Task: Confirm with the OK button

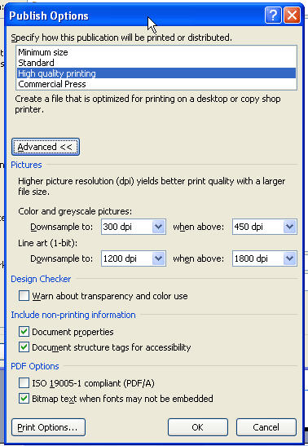Action: coord(198,427)
